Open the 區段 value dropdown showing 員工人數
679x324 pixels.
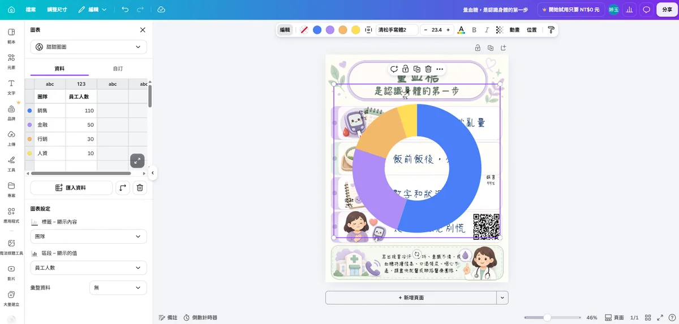tap(88, 268)
